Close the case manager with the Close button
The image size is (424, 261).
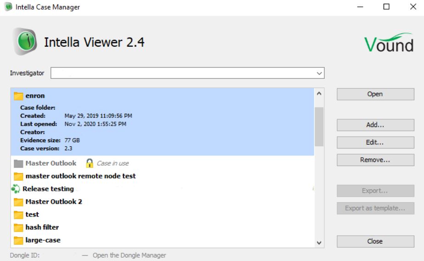(x=375, y=242)
